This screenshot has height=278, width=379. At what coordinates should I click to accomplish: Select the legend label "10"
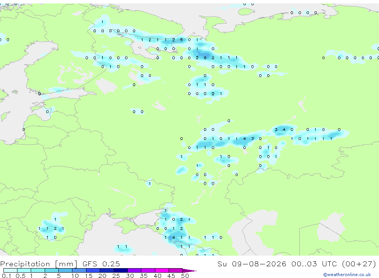[75, 276]
